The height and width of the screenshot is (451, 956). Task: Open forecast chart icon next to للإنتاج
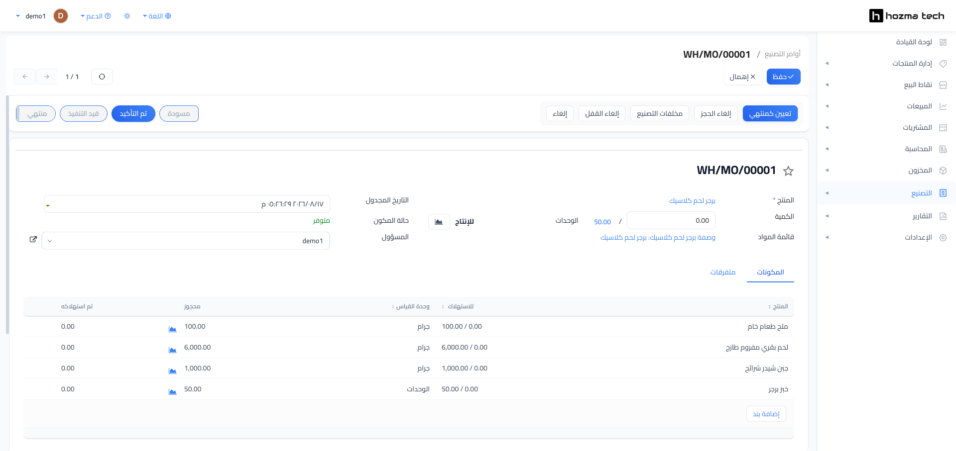(x=439, y=222)
